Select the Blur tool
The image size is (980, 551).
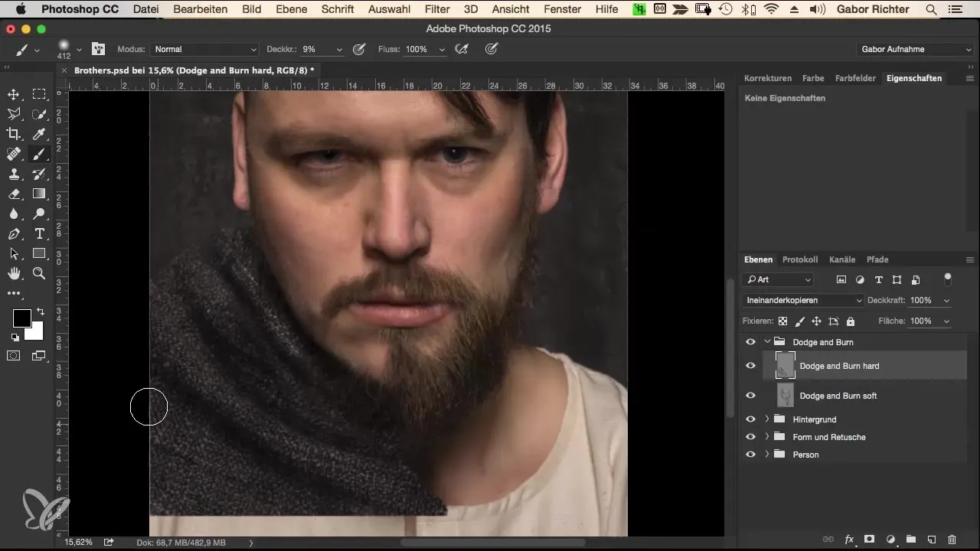tap(14, 214)
